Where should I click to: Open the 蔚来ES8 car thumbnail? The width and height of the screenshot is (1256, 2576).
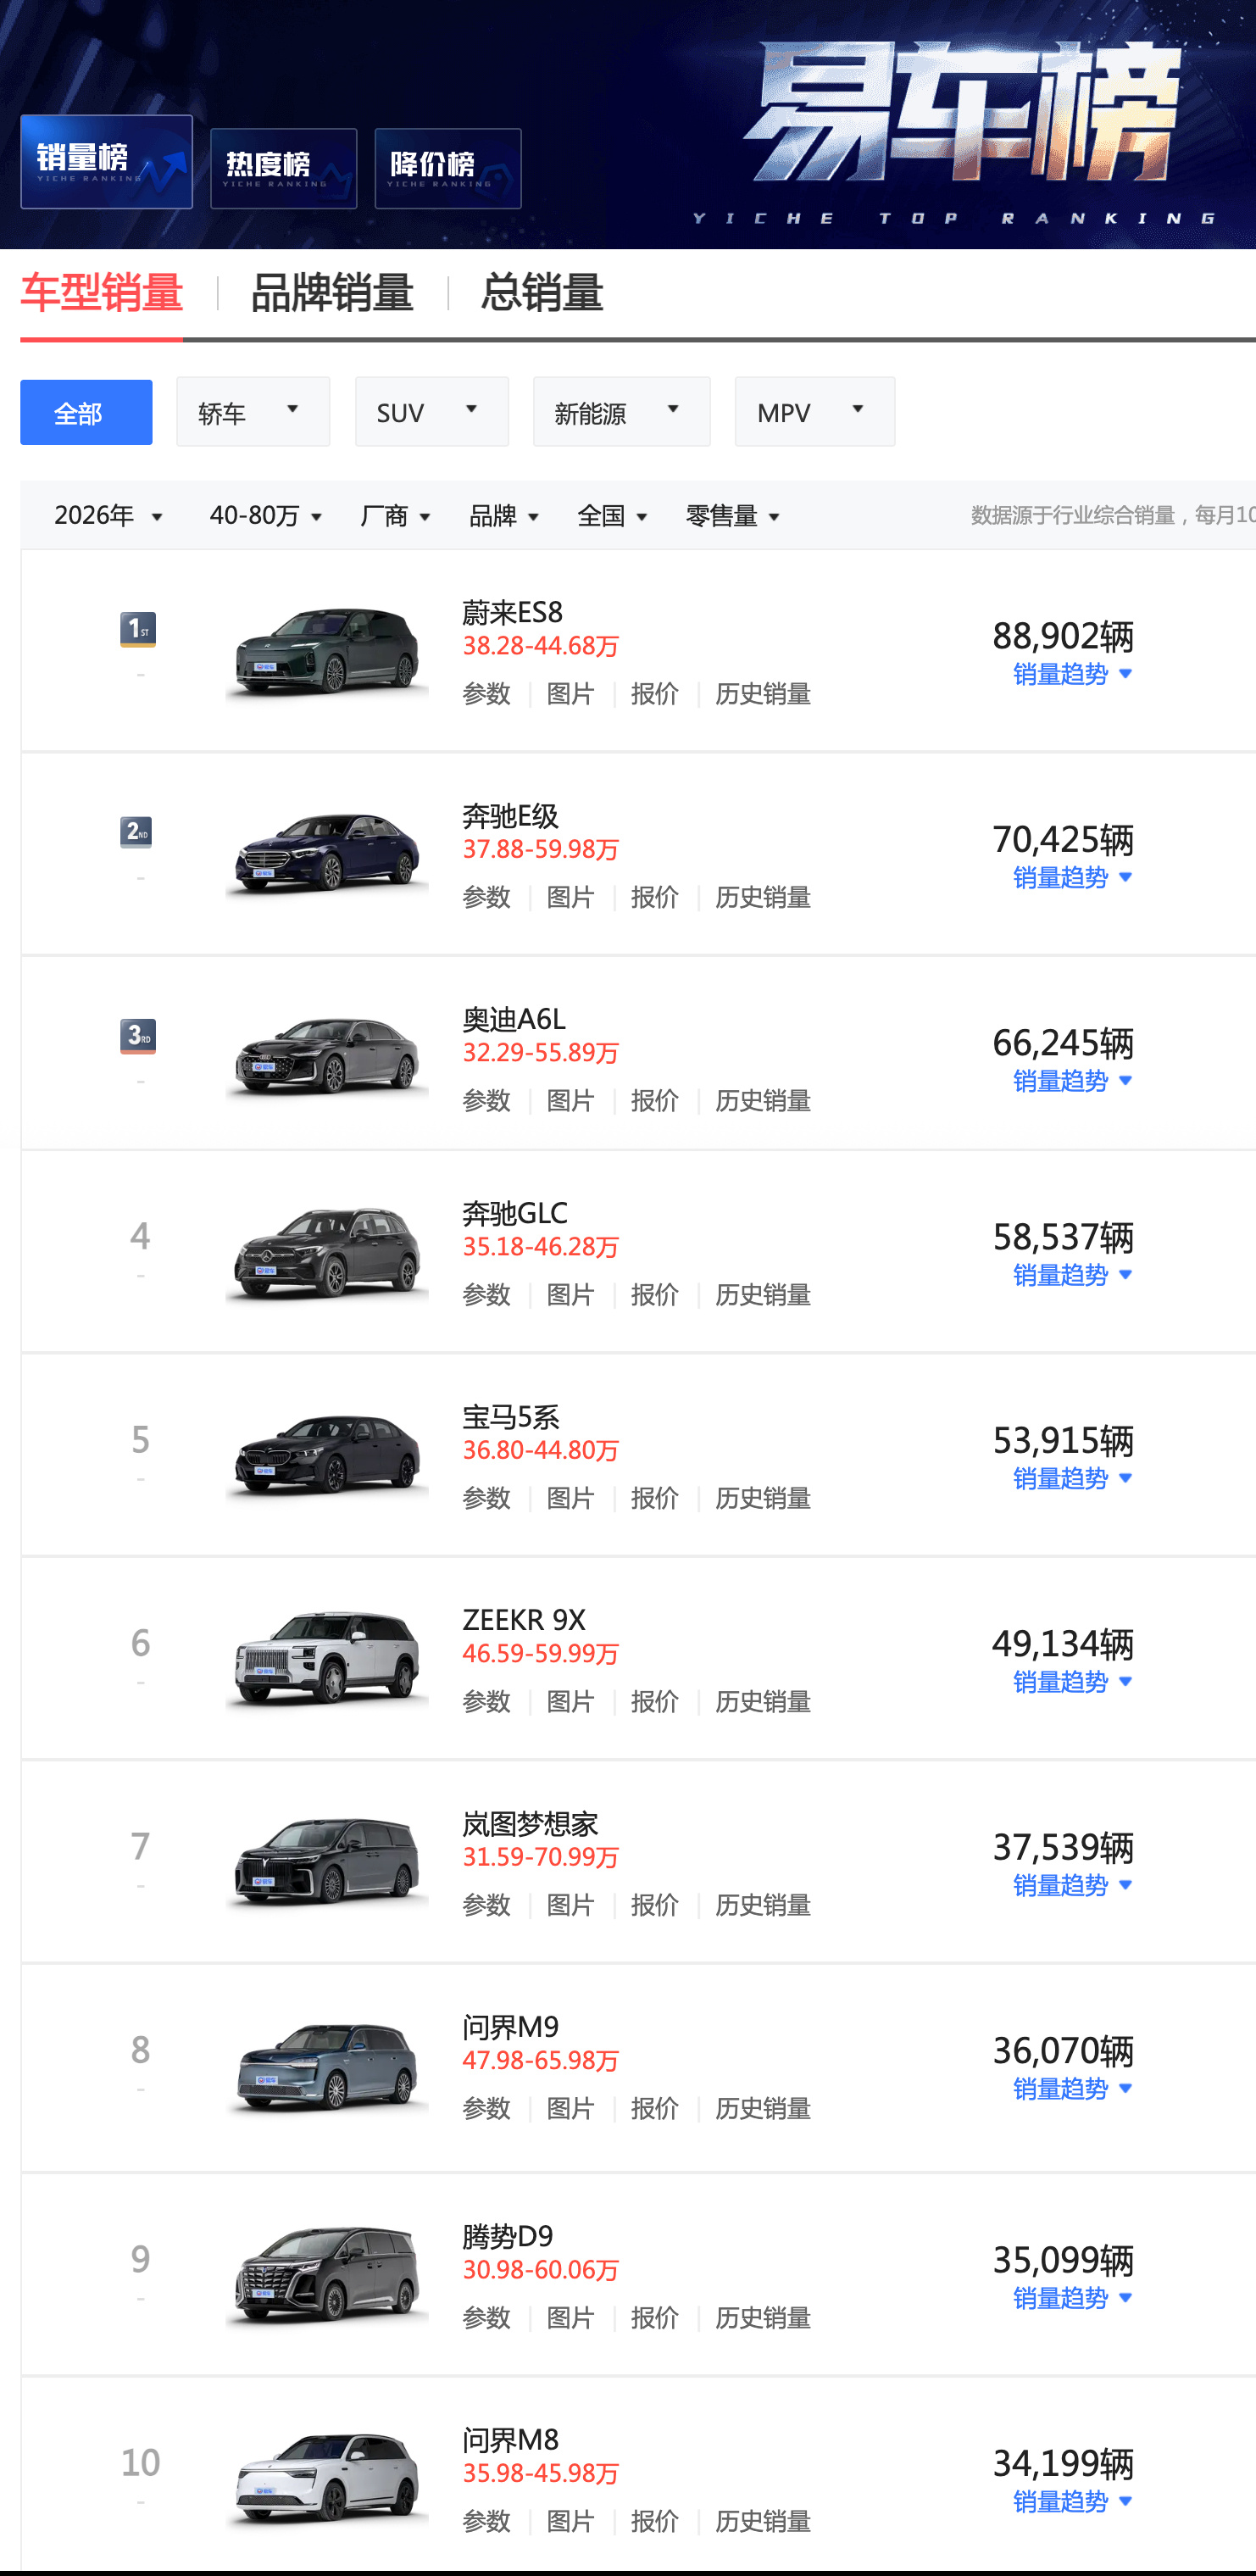pos(328,651)
